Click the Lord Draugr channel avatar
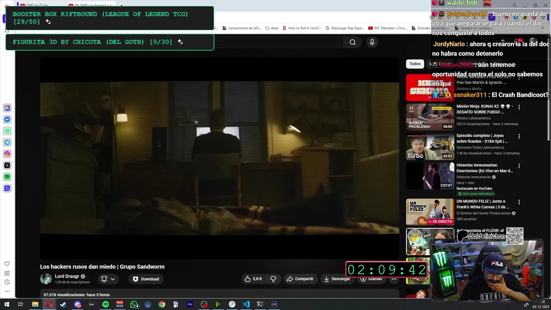551x310 pixels. (x=46, y=279)
